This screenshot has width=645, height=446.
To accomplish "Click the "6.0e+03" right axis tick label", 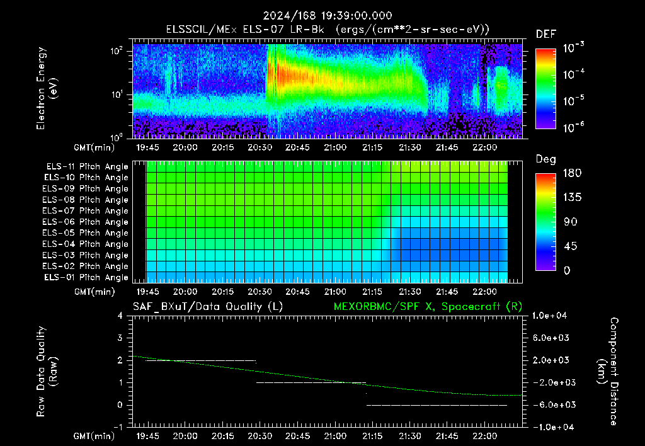I will point(551,338).
